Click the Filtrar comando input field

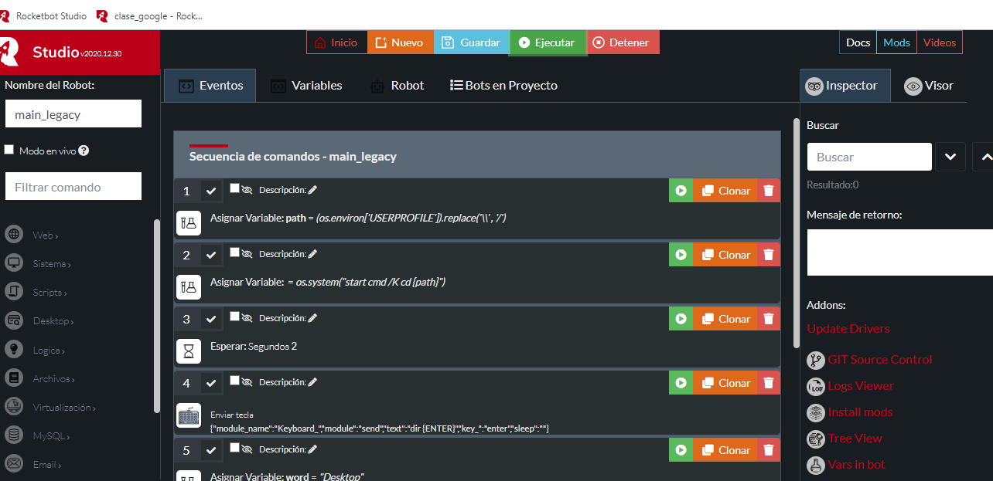tap(73, 187)
